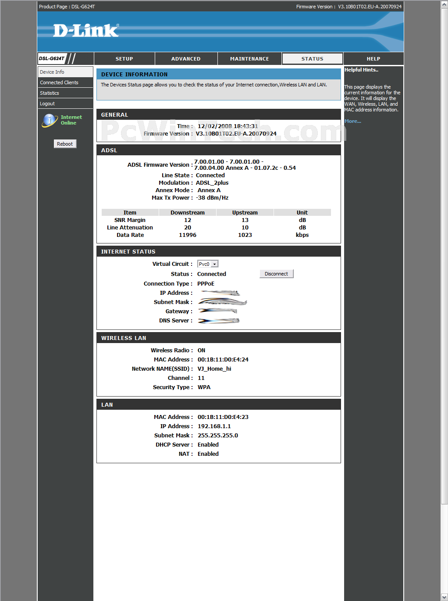Click the time value 12/02/2008 18:43:31
This screenshot has height=601, width=448.
click(x=228, y=126)
